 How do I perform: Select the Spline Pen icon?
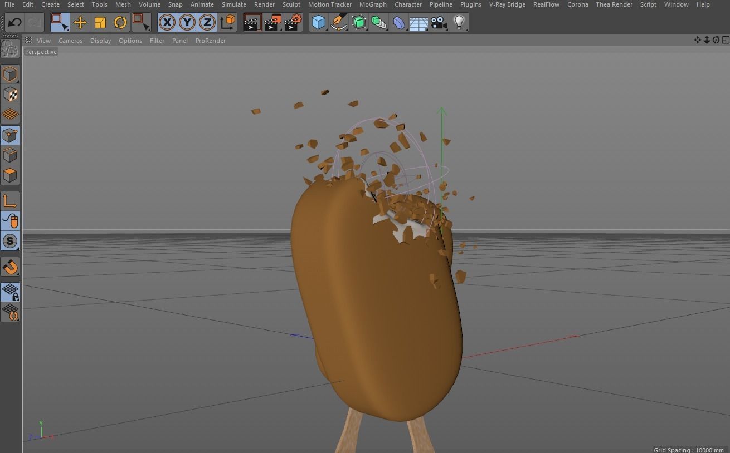coord(339,23)
